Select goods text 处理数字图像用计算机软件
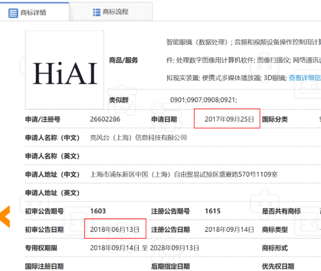The image size is (321, 271). (216, 60)
